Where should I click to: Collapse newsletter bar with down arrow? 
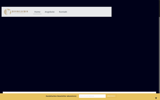[x=156, y=98]
